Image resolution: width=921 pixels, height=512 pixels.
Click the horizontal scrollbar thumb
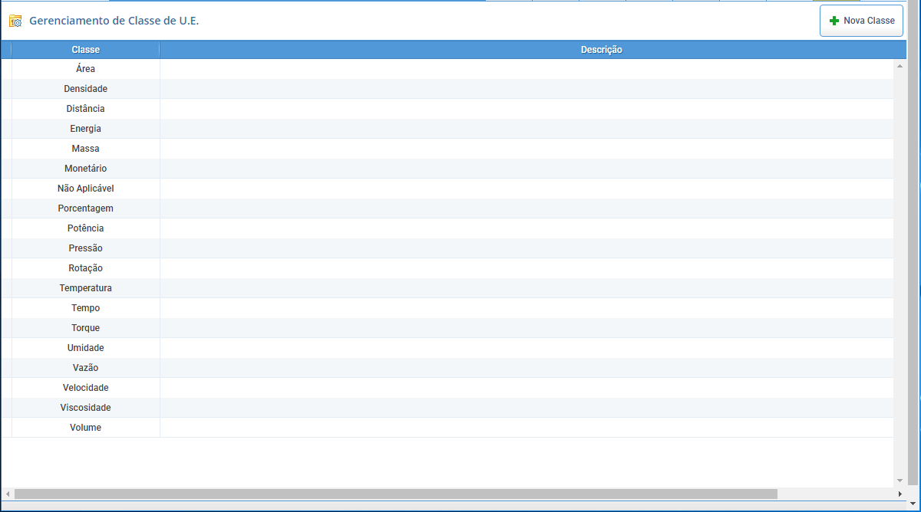coord(395,494)
